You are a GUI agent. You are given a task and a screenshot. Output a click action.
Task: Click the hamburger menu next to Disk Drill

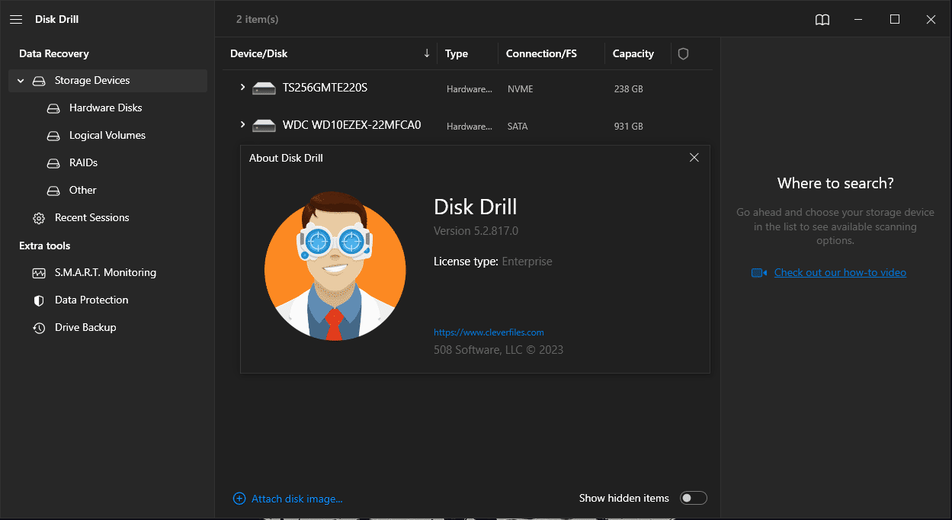pos(16,19)
